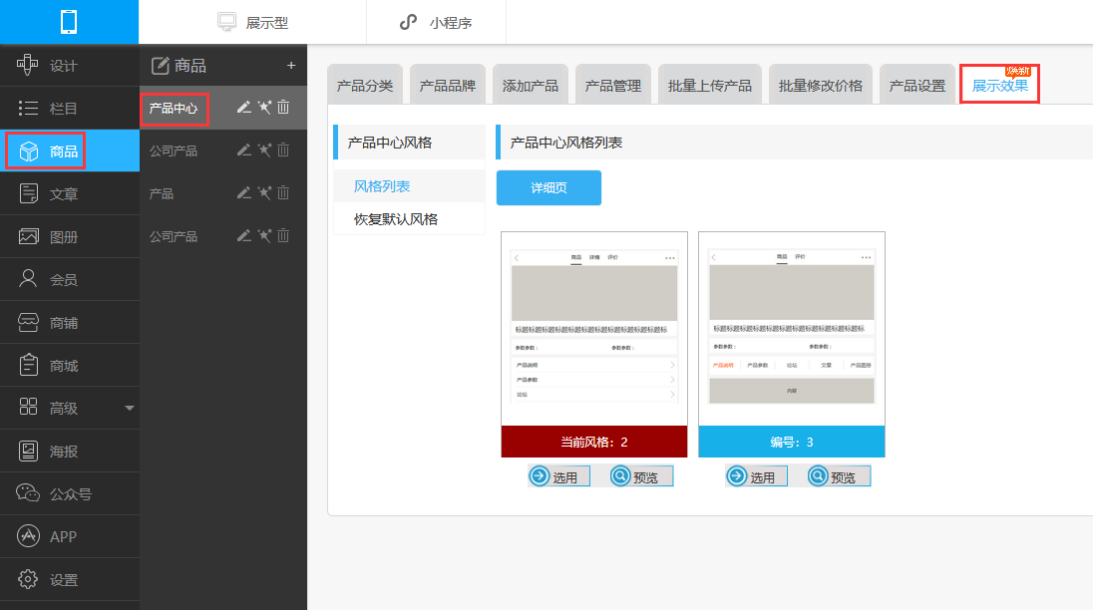Click the 产品中心风格 heading
This screenshot has height=610, width=1093.
[x=390, y=143]
